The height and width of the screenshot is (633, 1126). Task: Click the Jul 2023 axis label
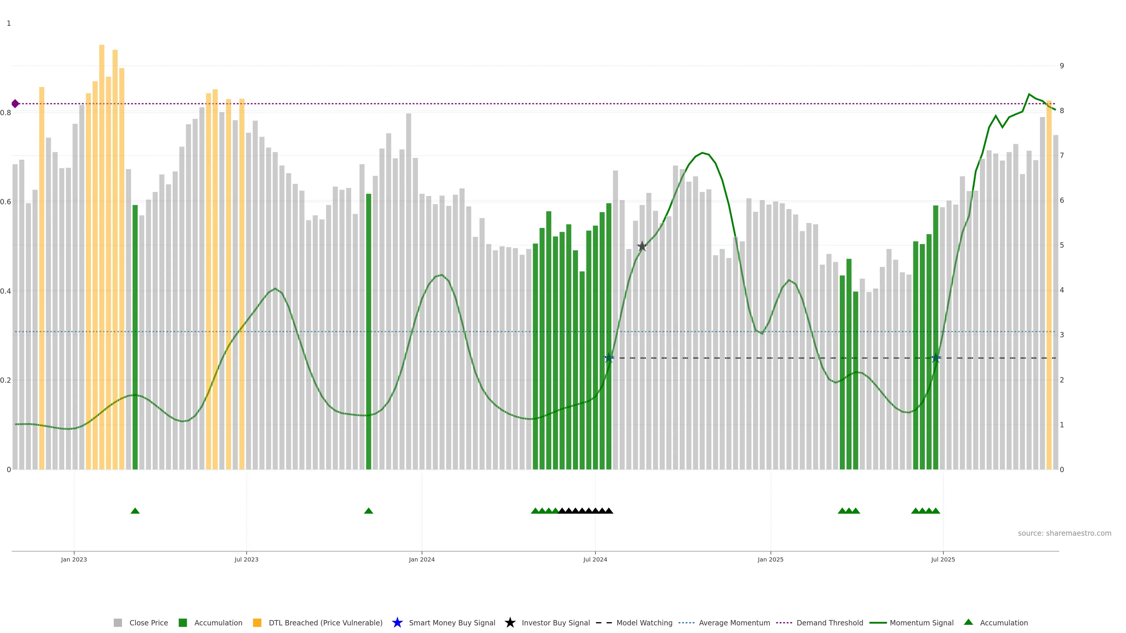pos(246,559)
